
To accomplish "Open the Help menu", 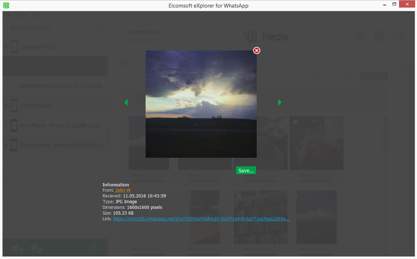I will [36, 15].
